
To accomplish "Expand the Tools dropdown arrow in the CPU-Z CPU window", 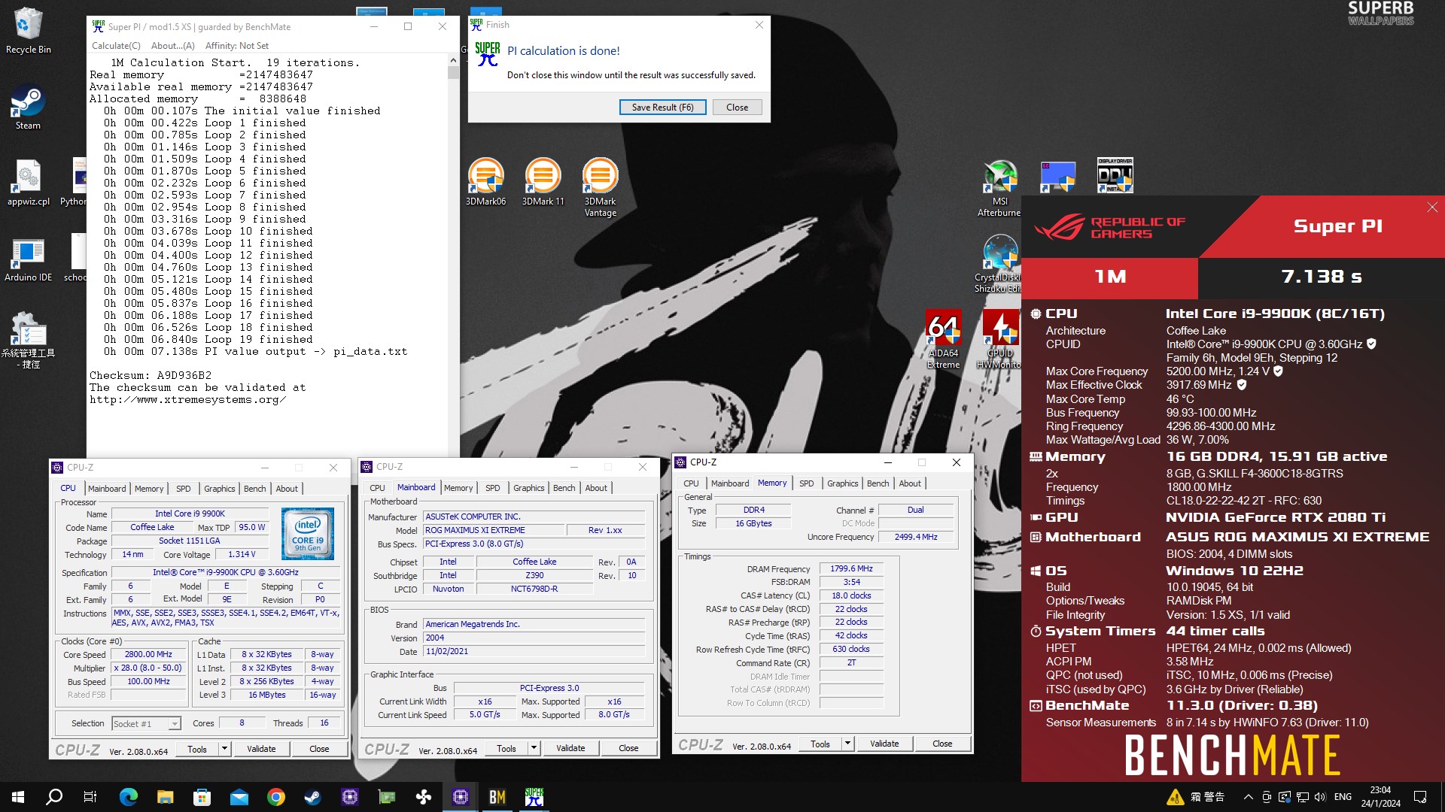I will (x=224, y=749).
